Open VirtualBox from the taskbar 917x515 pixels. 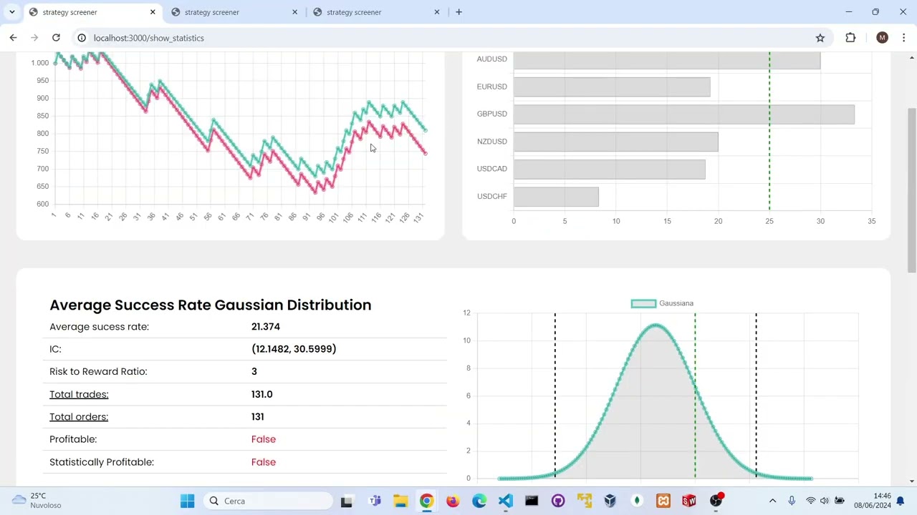tap(610, 501)
